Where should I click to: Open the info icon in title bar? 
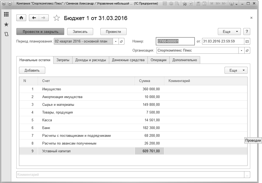click(231, 3)
